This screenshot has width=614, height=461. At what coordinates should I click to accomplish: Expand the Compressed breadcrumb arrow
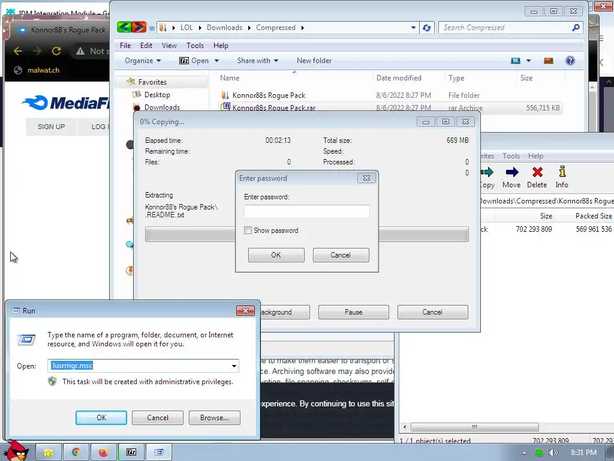[303, 28]
